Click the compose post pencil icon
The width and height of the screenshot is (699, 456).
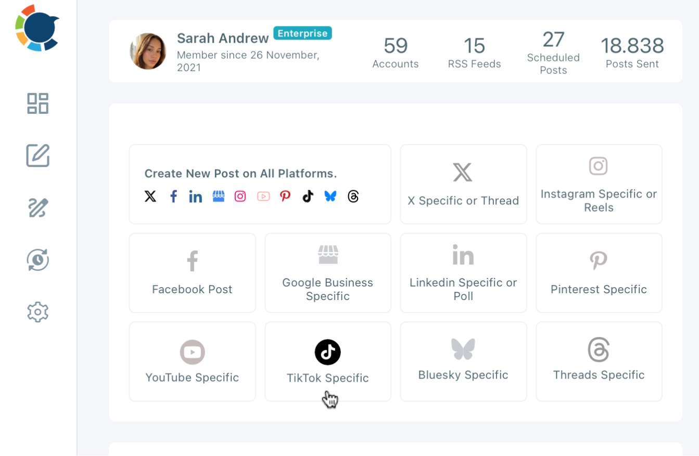37,155
